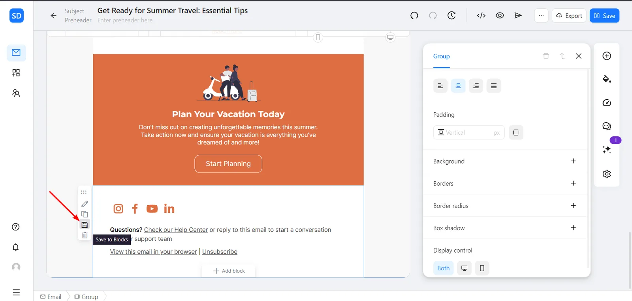Align content left

pyautogui.click(x=440, y=85)
